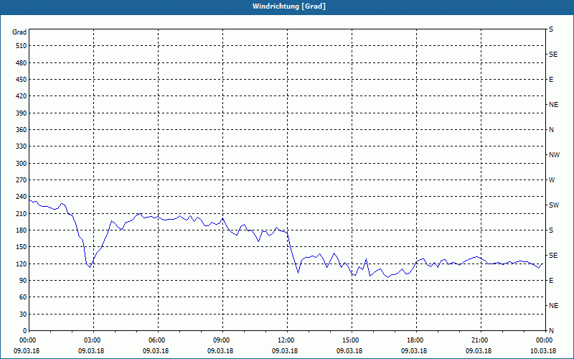Click the '00:00' label above the first 09.03.18

click(x=27, y=340)
